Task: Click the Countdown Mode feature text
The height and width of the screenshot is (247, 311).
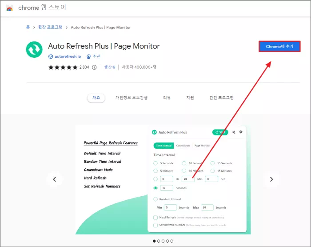Action: tap(98, 170)
